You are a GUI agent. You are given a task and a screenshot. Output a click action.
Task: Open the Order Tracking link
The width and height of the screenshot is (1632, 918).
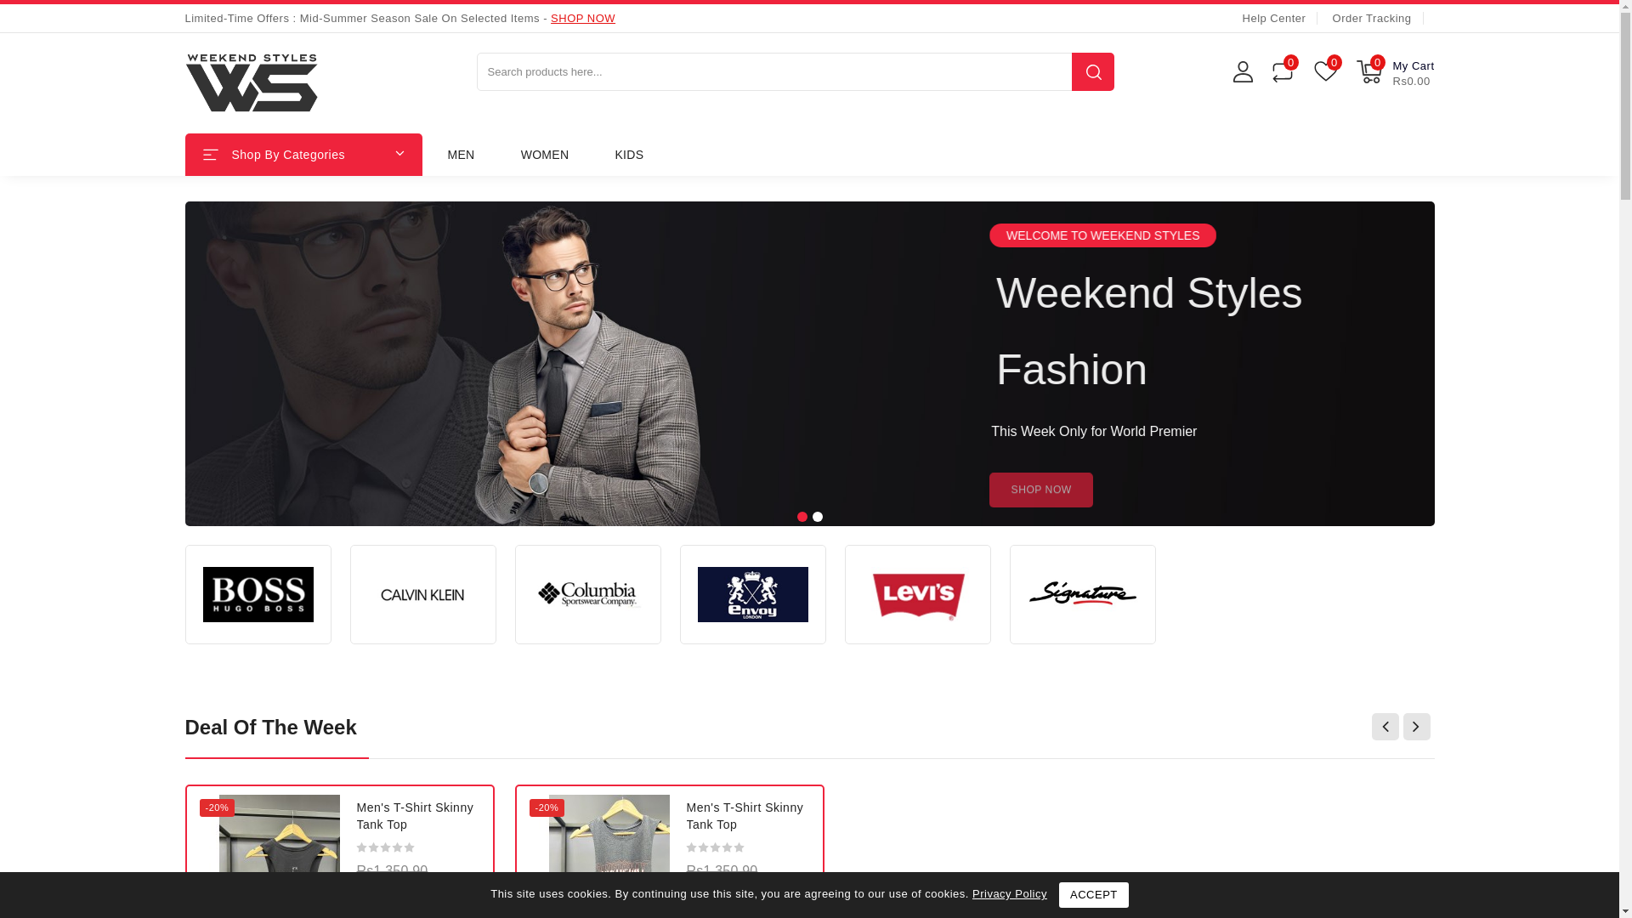(1371, 18)
